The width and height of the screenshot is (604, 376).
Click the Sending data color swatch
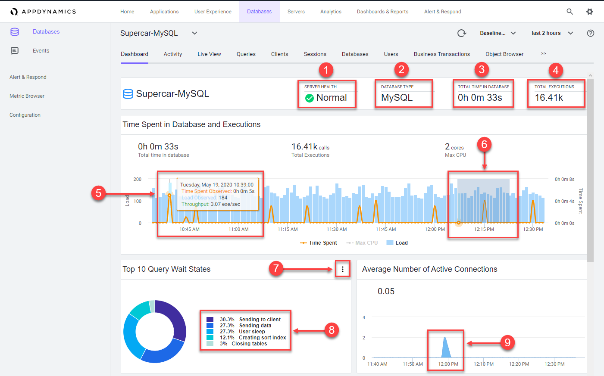[x=210, y=326]
